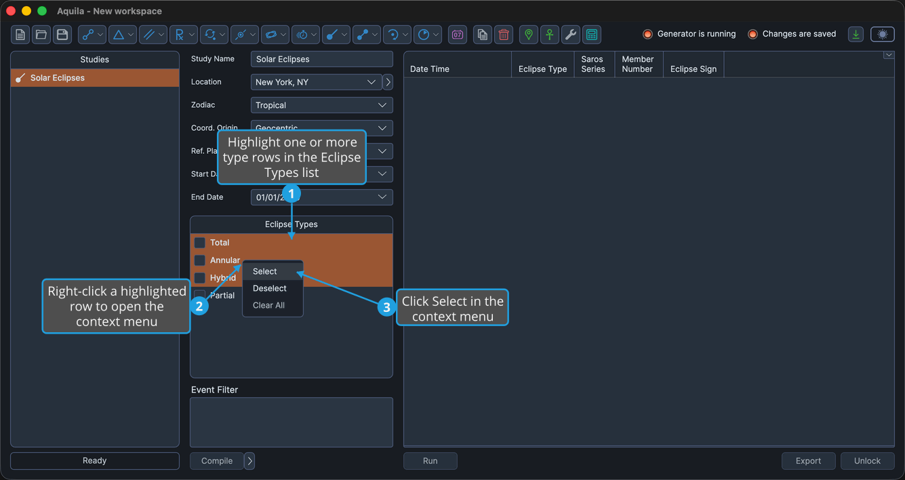This screenshot has height=480, width=905.
Task: Open the Zodiac dropdown showing Tropical
Action: coord(322,105)
